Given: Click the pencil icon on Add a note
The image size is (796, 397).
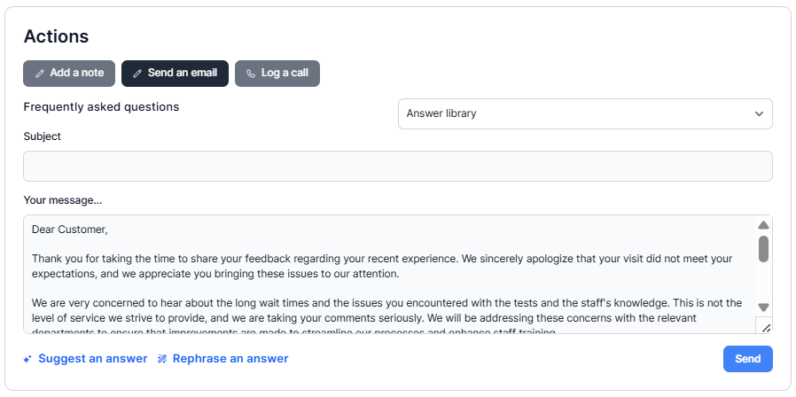Looking at the screenshot, I should (x=40, y=74).
